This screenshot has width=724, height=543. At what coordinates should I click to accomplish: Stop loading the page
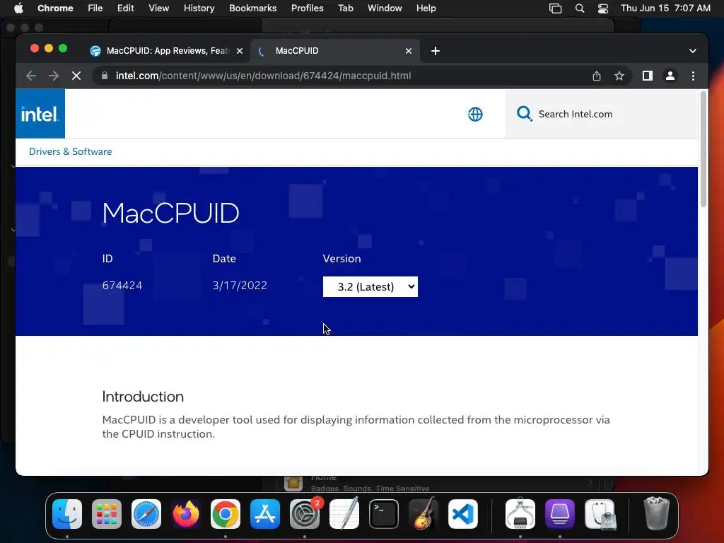coord(76,76)
